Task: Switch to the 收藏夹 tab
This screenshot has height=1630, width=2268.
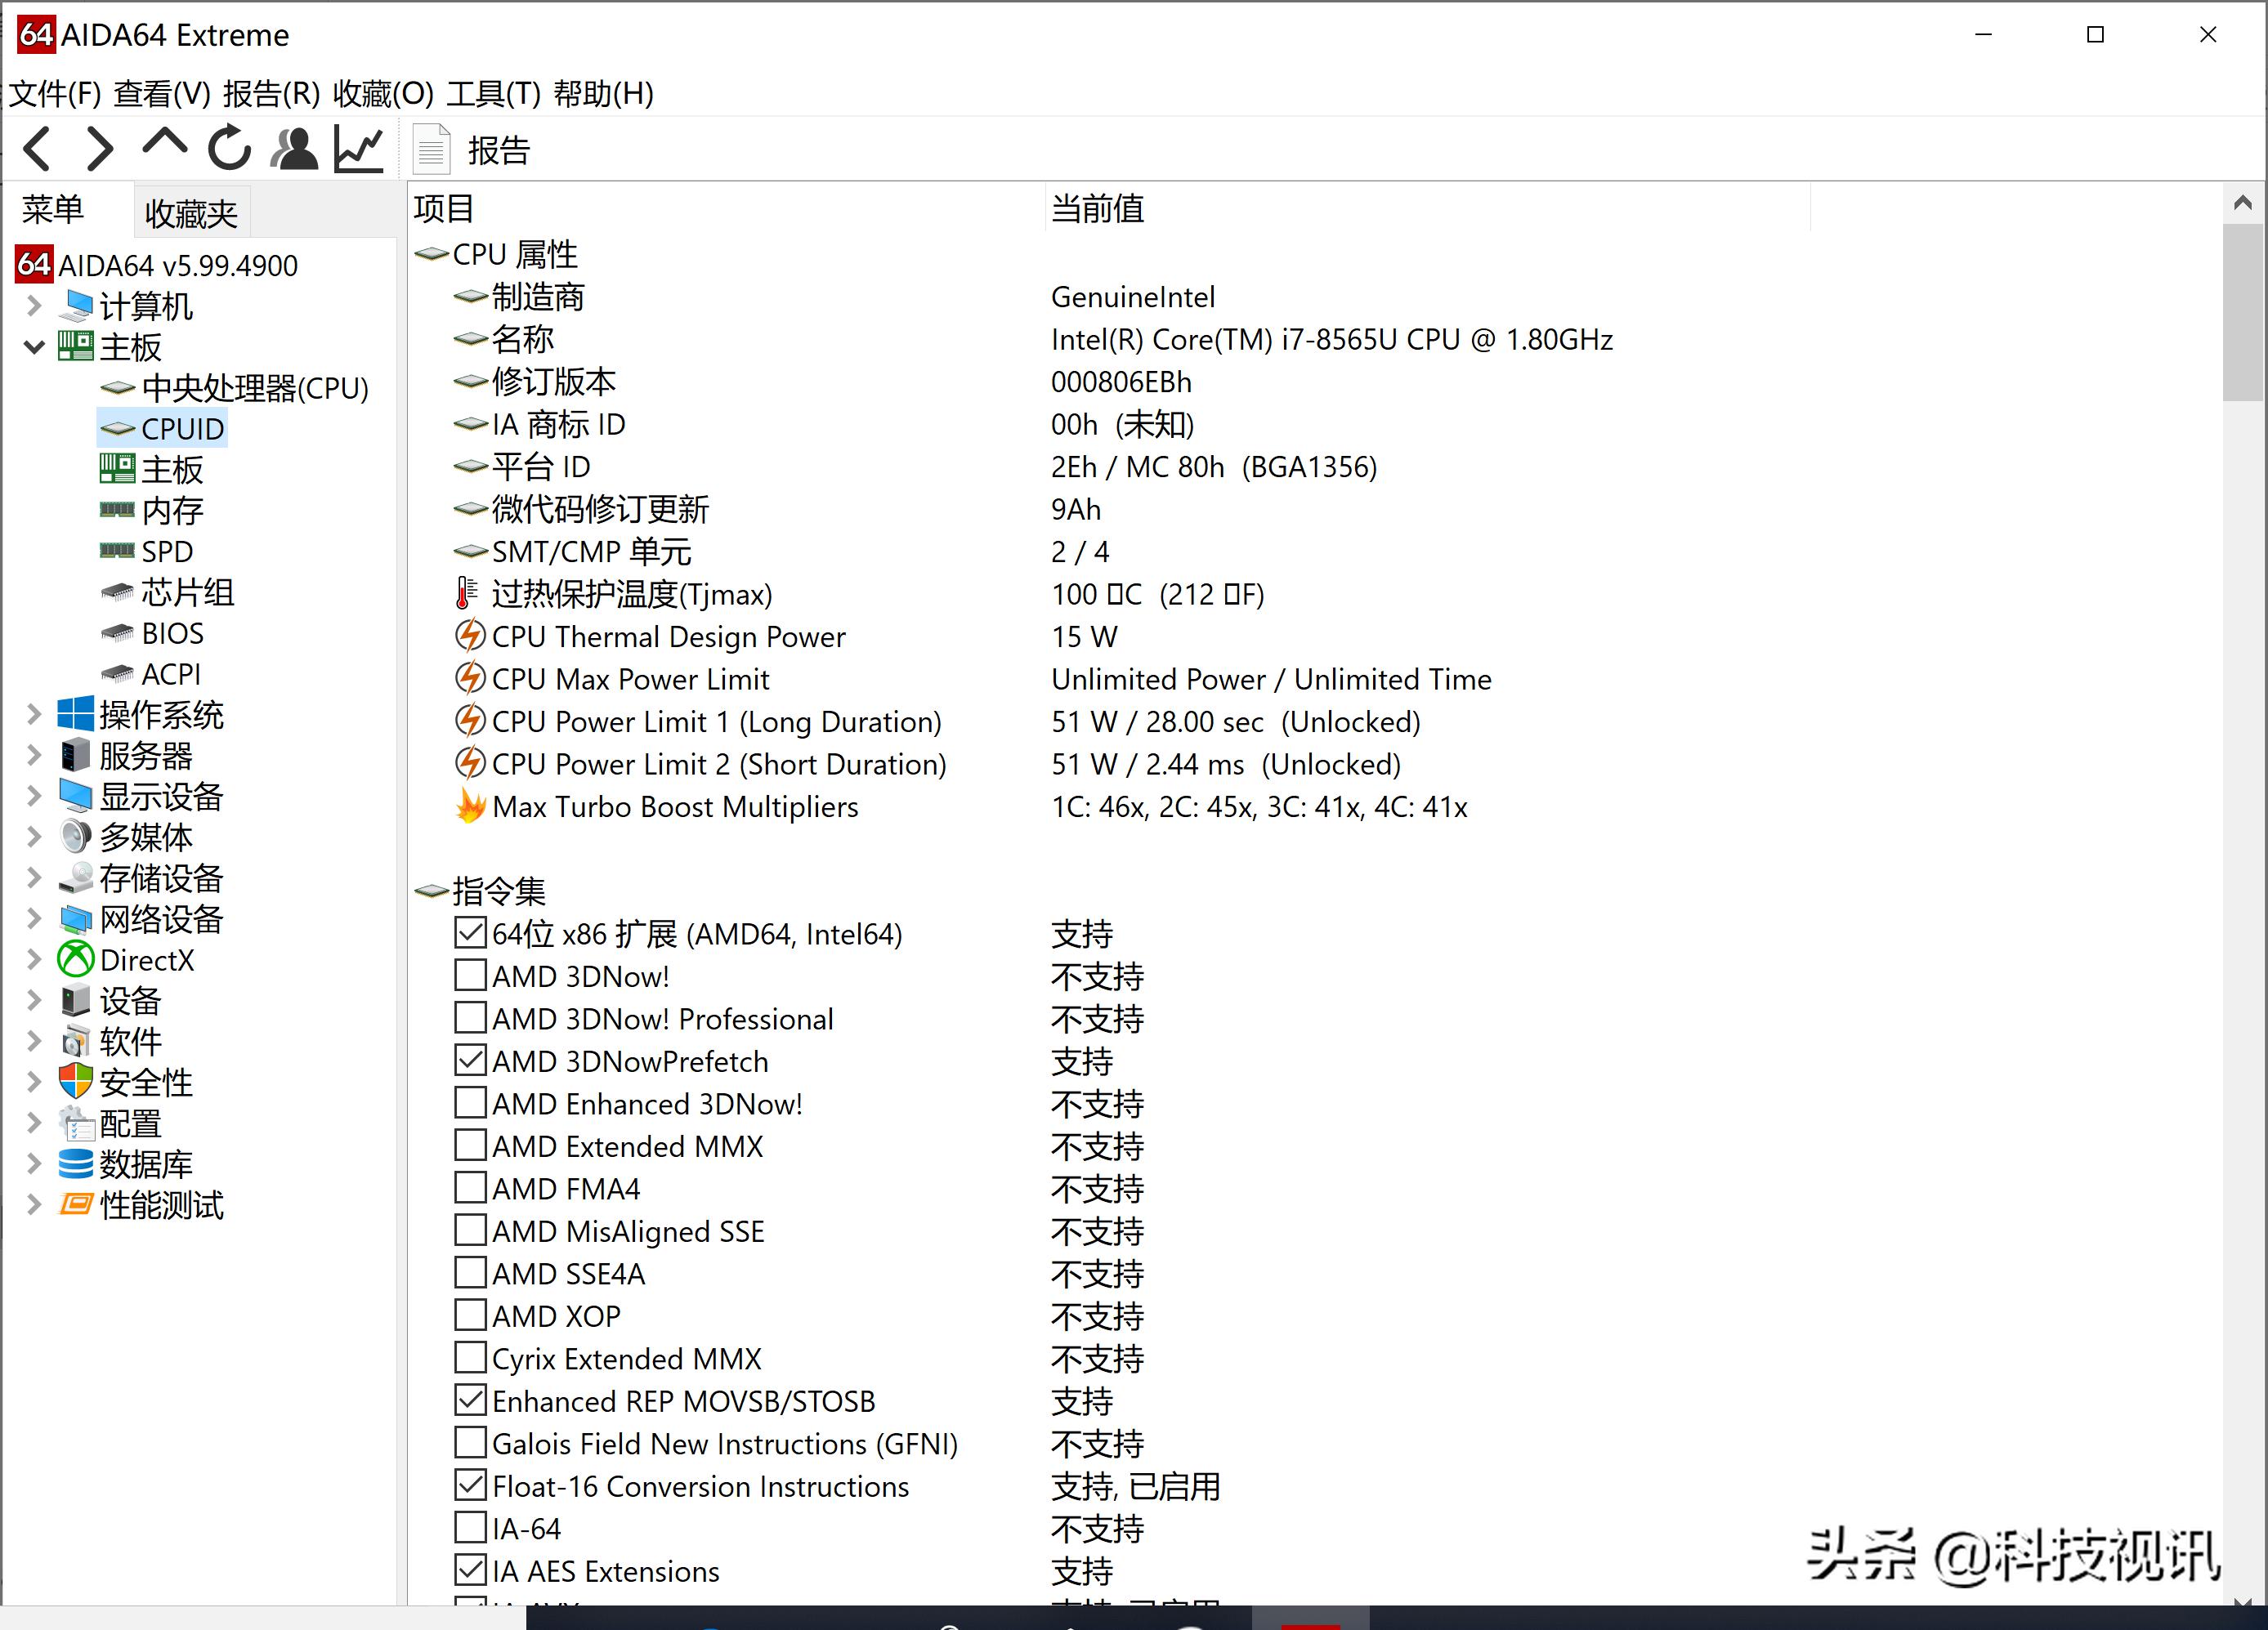Action: (x=191, y=211)
